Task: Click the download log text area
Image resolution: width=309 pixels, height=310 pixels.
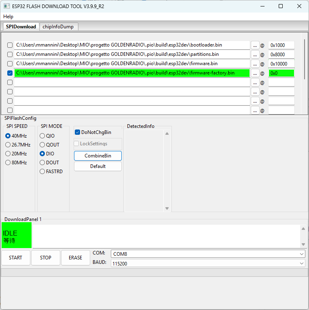Action: [x=166, y=236]
